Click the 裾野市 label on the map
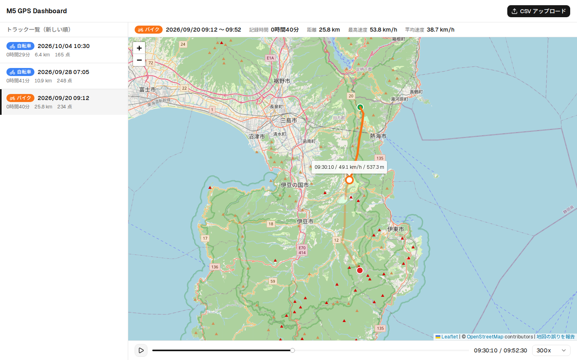Image resolution: width=577 pixels, height=360 pixels. 282,81
